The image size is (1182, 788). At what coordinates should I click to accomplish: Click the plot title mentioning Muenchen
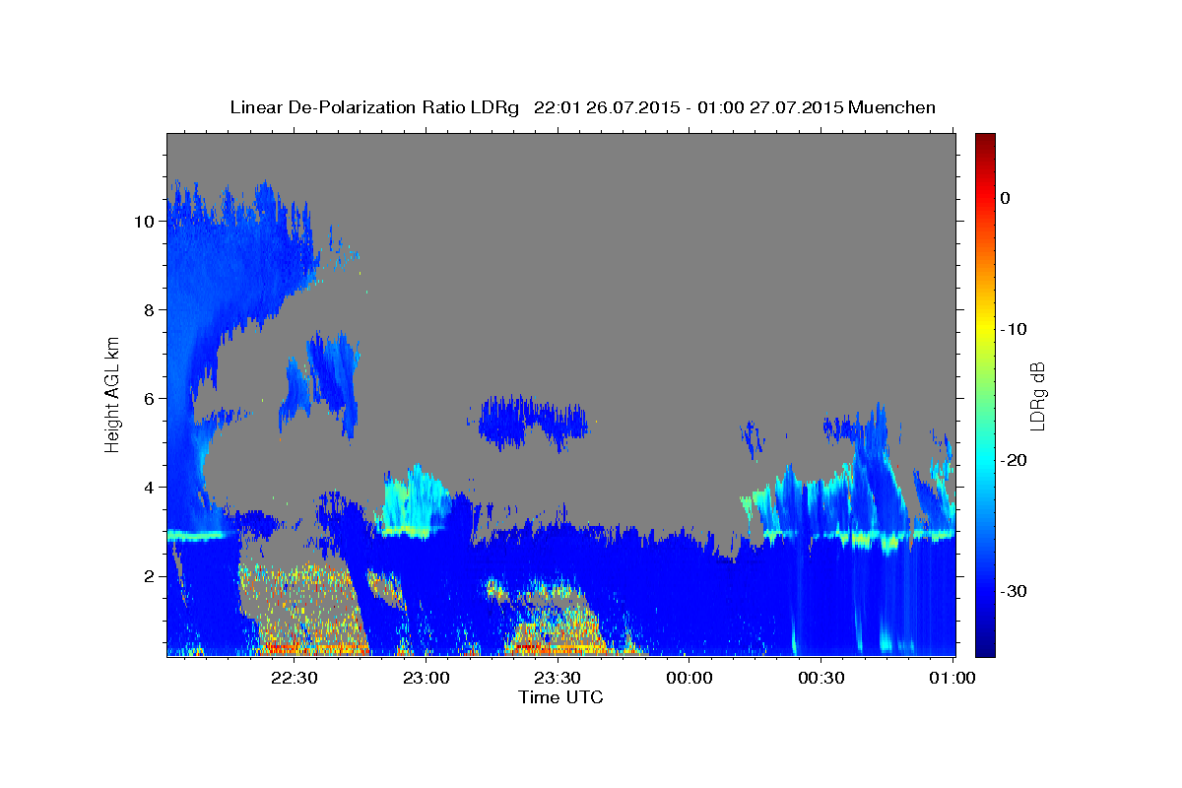(582, 107)
